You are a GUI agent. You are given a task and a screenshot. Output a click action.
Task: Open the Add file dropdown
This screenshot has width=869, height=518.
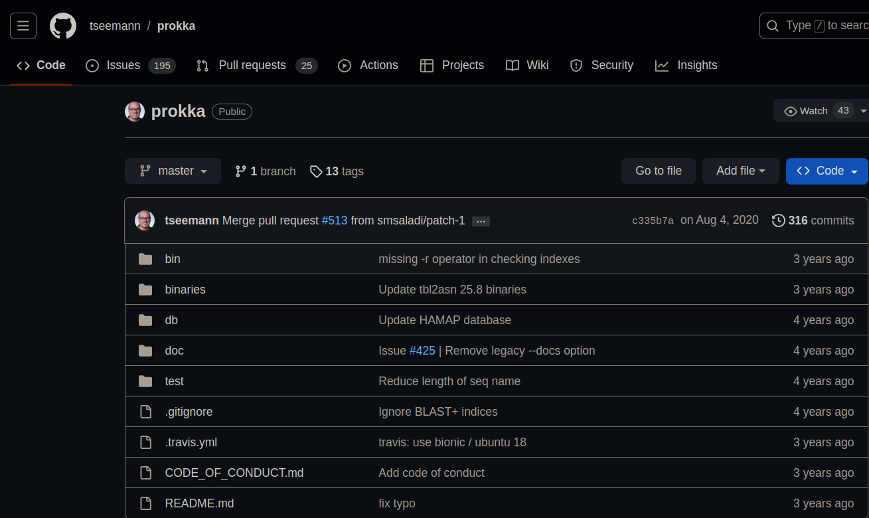pos(741,171)
